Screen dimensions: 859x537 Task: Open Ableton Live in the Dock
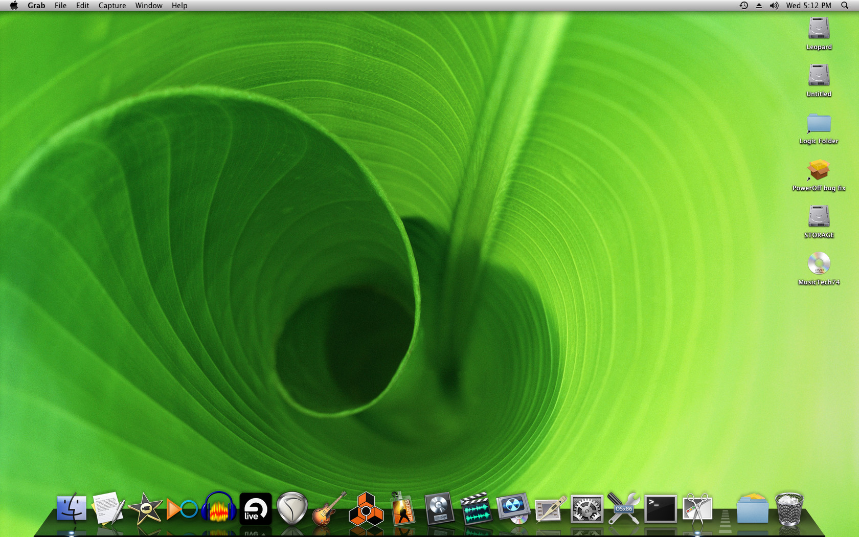click(255, 509)
